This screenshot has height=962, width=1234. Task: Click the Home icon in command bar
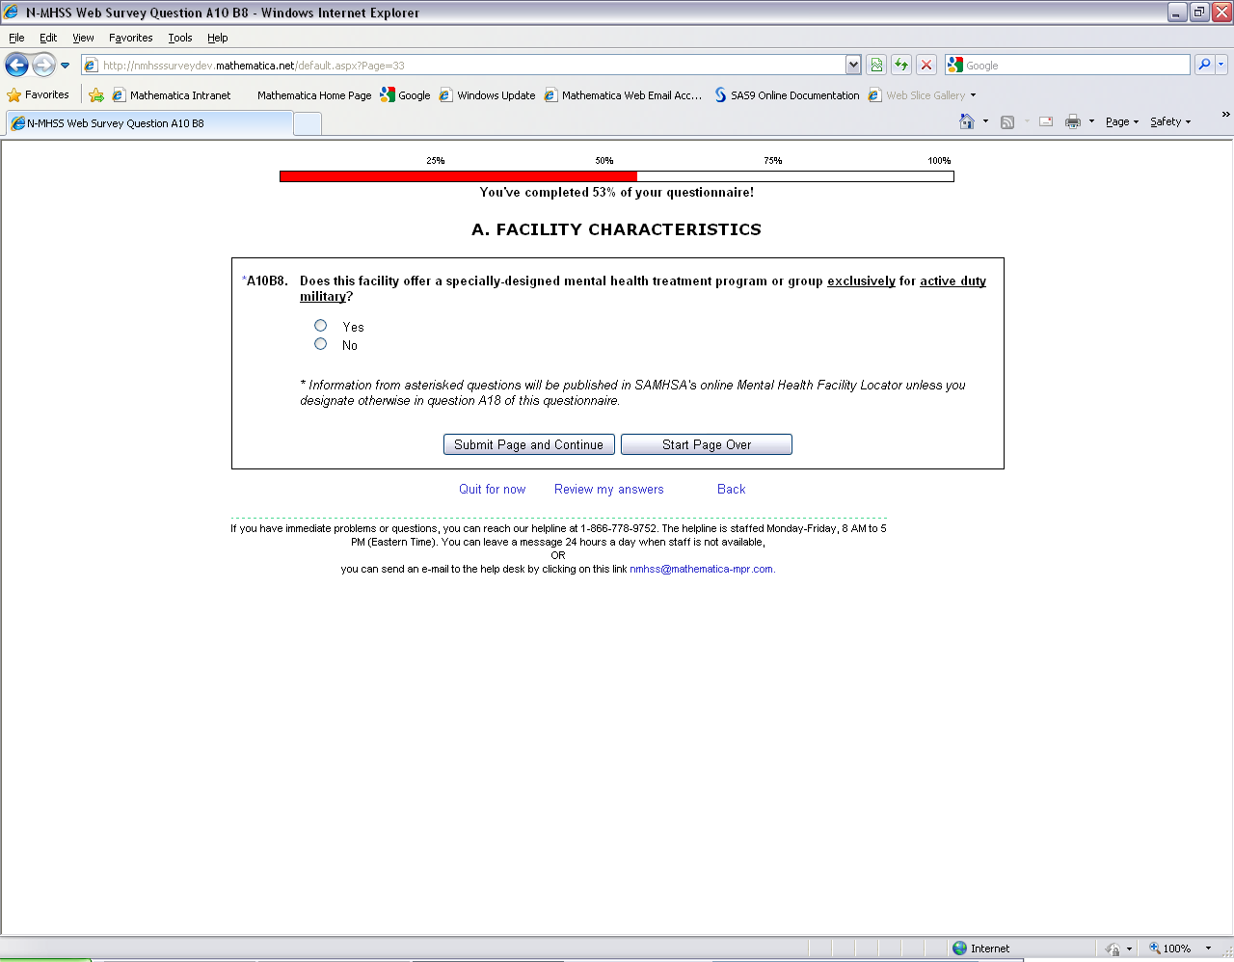967,121
